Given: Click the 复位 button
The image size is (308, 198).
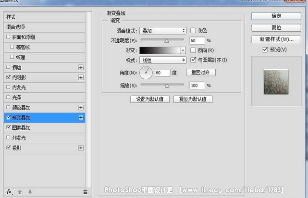Looking at the screenshot, I should [276, 28].
